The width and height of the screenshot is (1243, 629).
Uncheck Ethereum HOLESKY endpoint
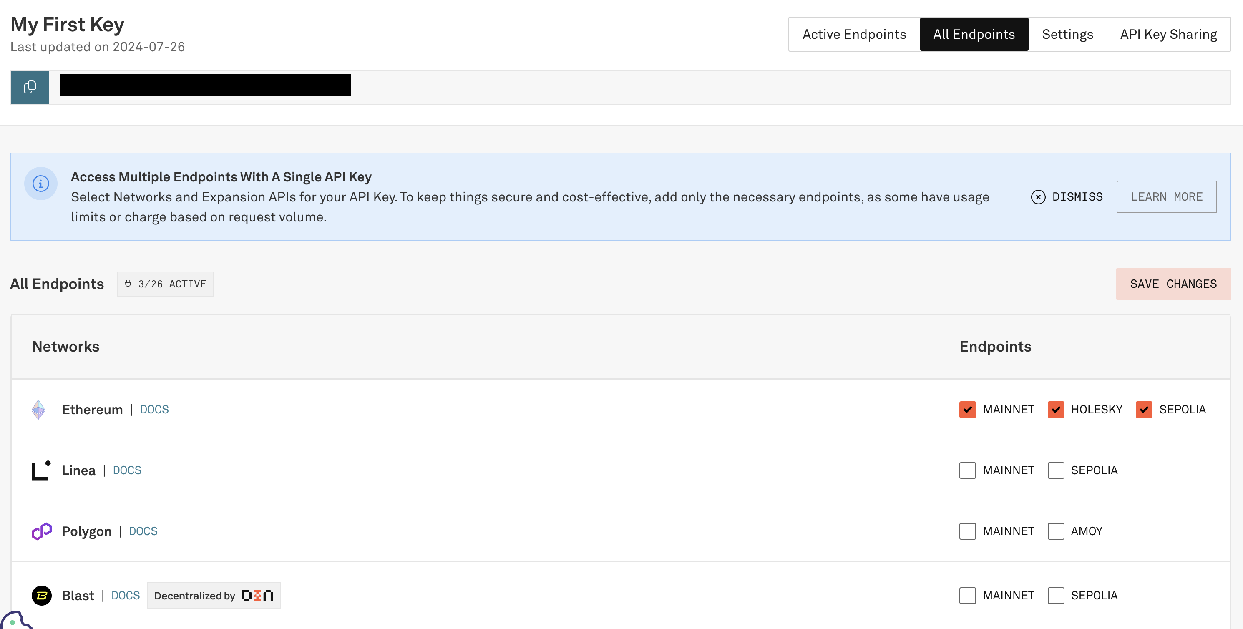click(1056, 410)
